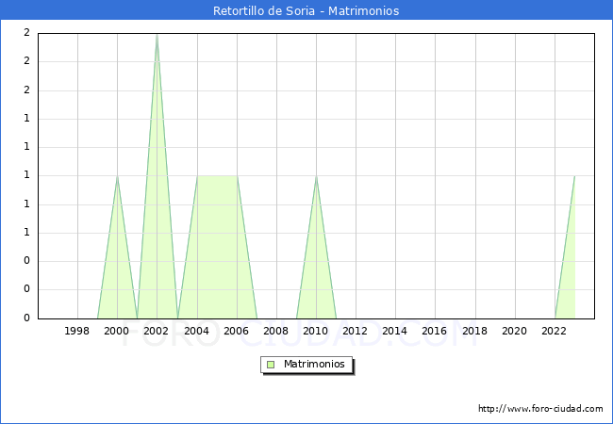This screenshot has width=613, height=424.
Task: Select the 2010 x-axis label
Action: pos(316,331)
